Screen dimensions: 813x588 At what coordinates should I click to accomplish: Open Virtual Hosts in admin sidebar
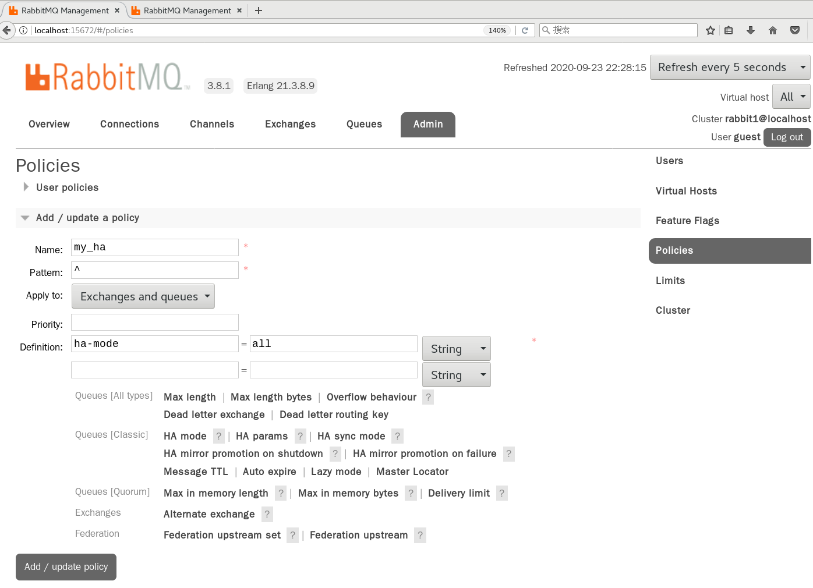pos(686,191)
